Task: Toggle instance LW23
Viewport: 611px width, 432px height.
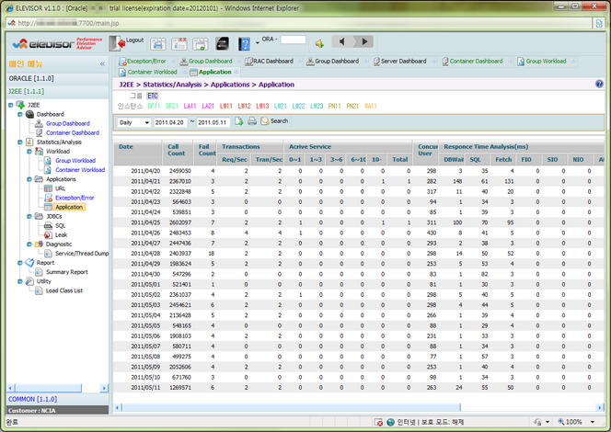Action: 317,106
